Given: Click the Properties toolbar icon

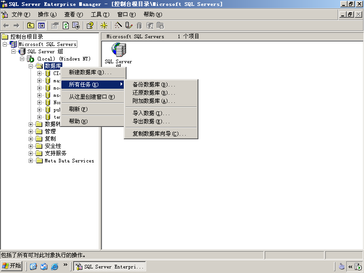Looking at the screenshot, I should [x=55, y=25].
